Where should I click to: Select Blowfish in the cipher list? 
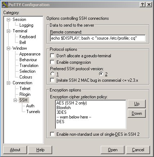64,108
